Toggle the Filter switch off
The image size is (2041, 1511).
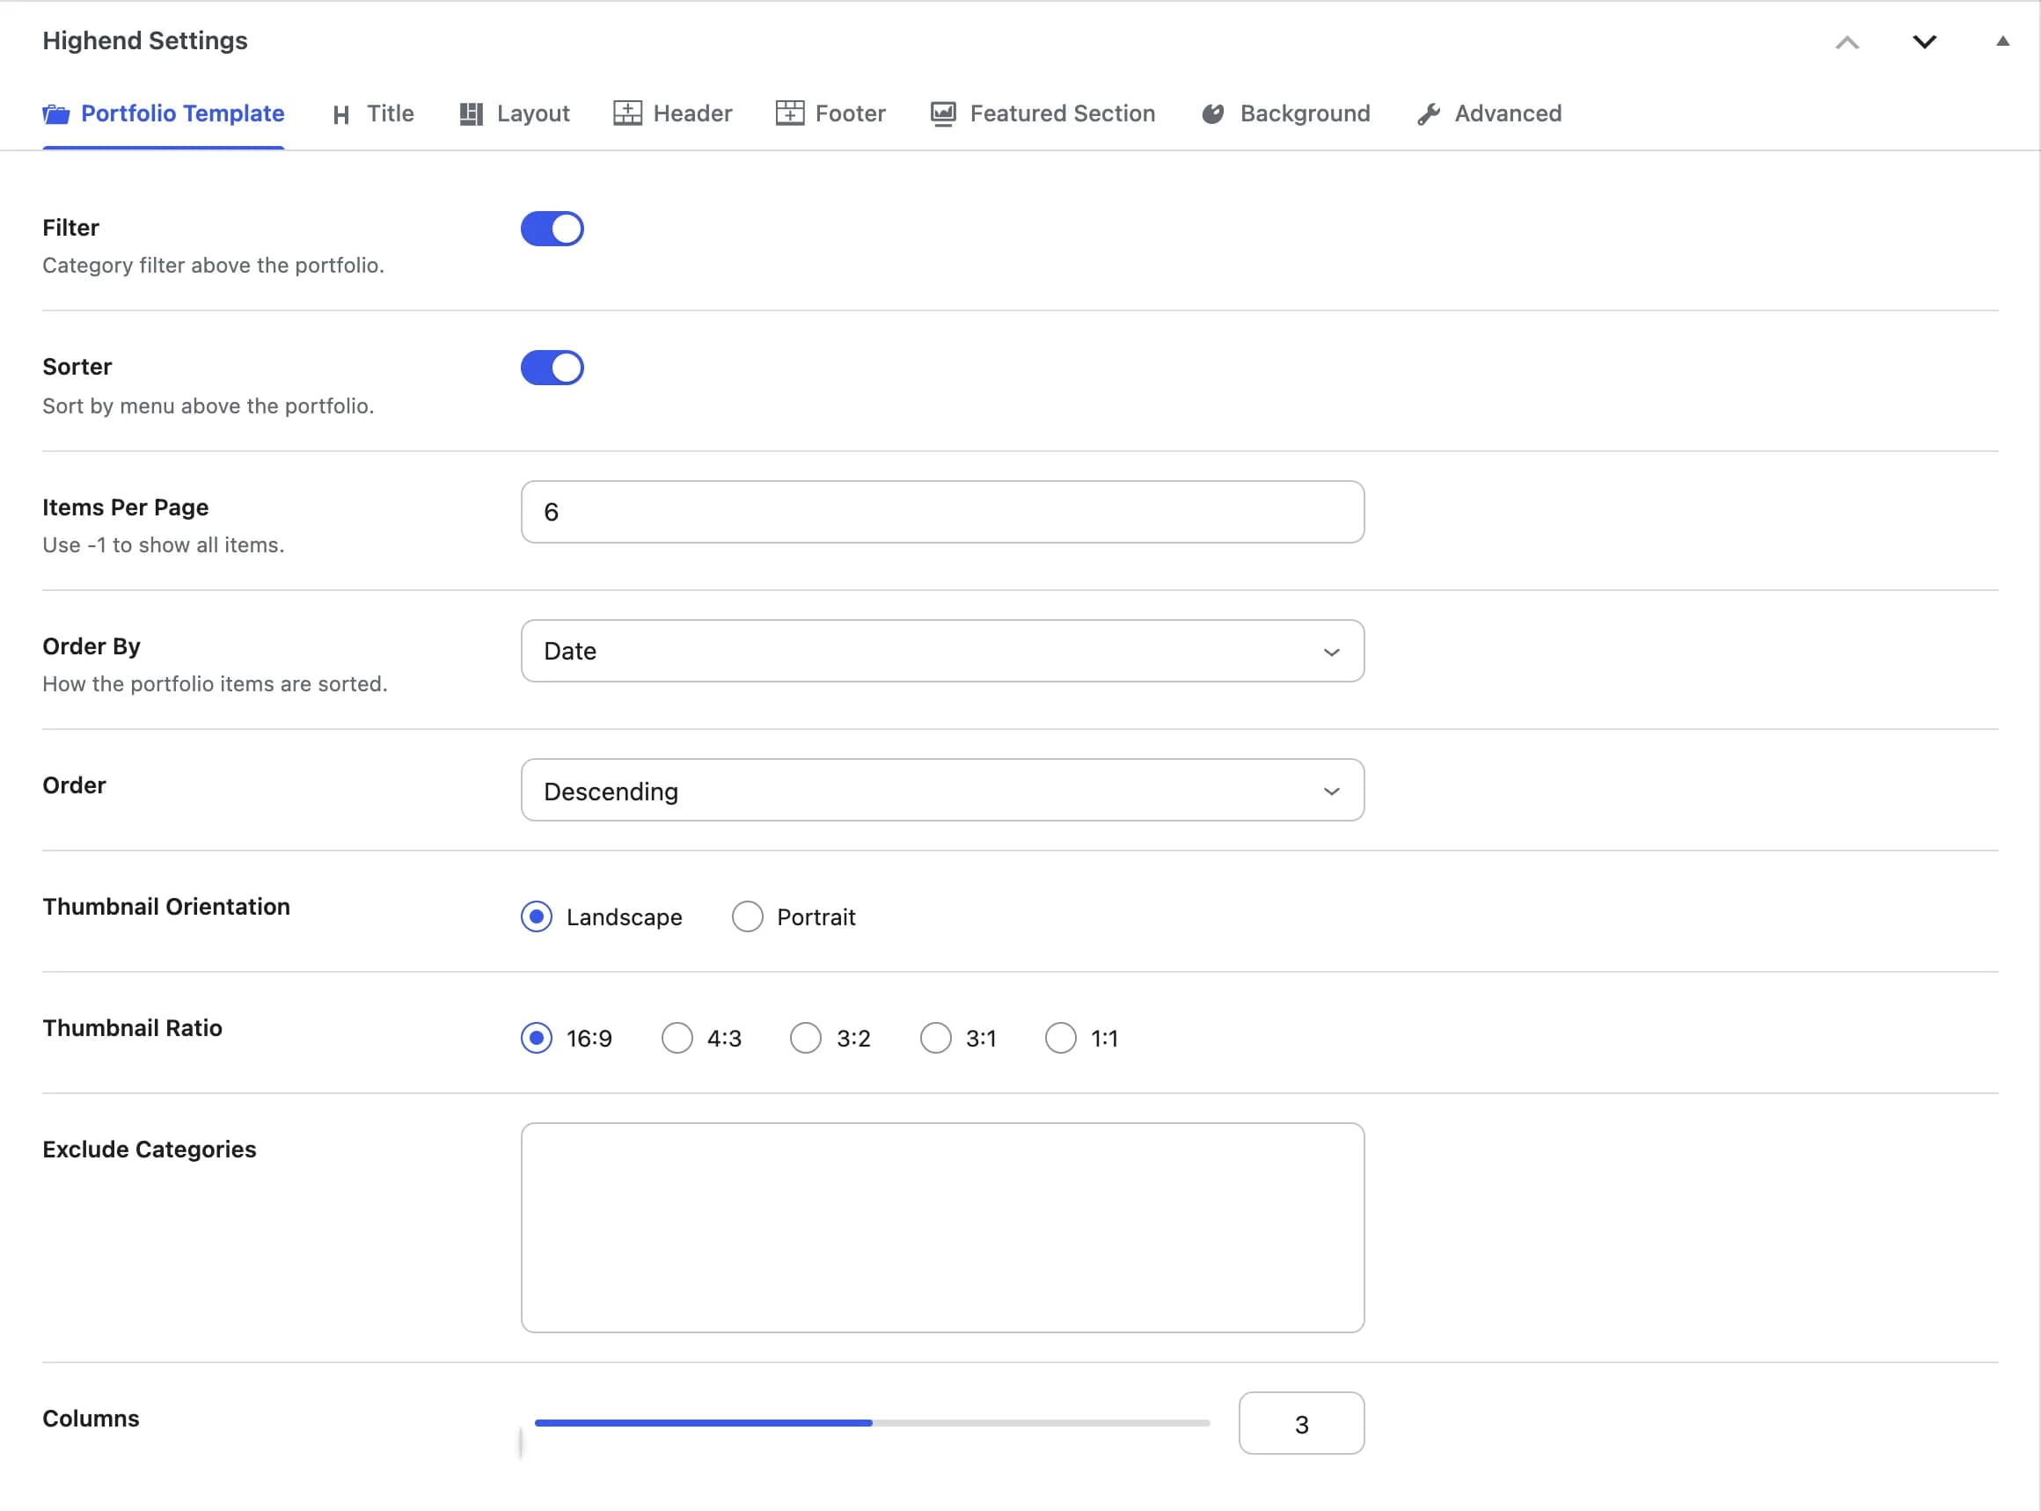[552, 229]
